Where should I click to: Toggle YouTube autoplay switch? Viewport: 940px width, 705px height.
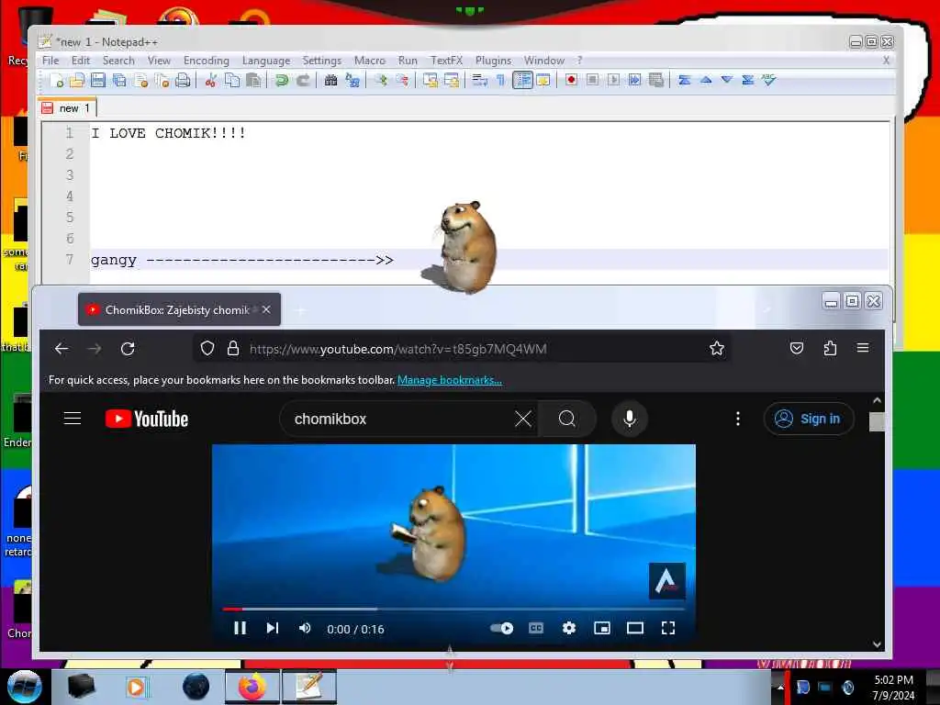point(501,628)
